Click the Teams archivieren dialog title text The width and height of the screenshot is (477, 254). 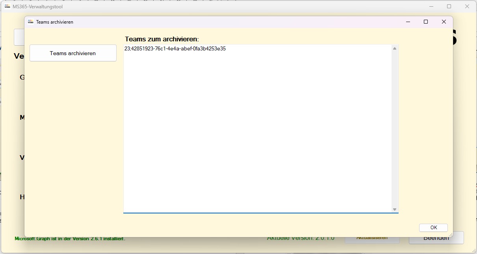55,22
